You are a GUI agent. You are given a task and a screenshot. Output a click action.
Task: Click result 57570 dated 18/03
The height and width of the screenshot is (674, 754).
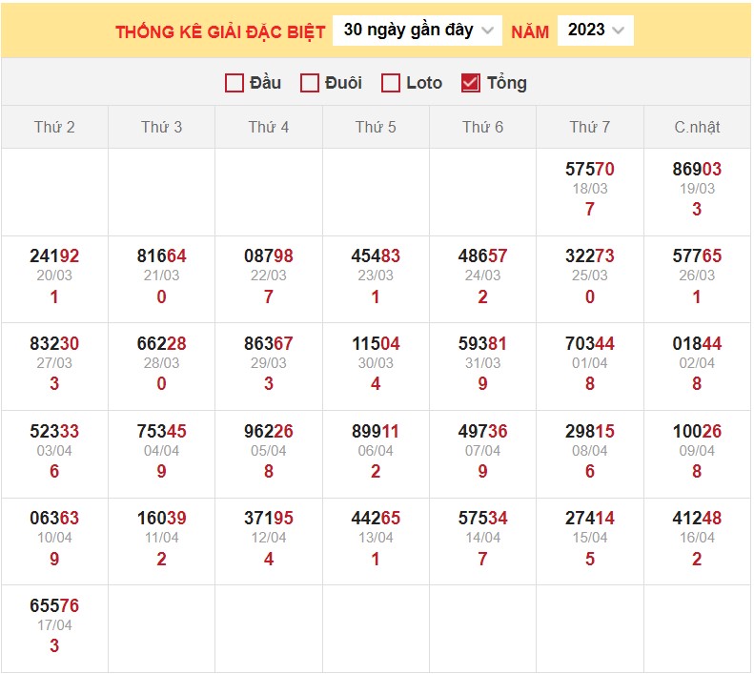point(590,170)
